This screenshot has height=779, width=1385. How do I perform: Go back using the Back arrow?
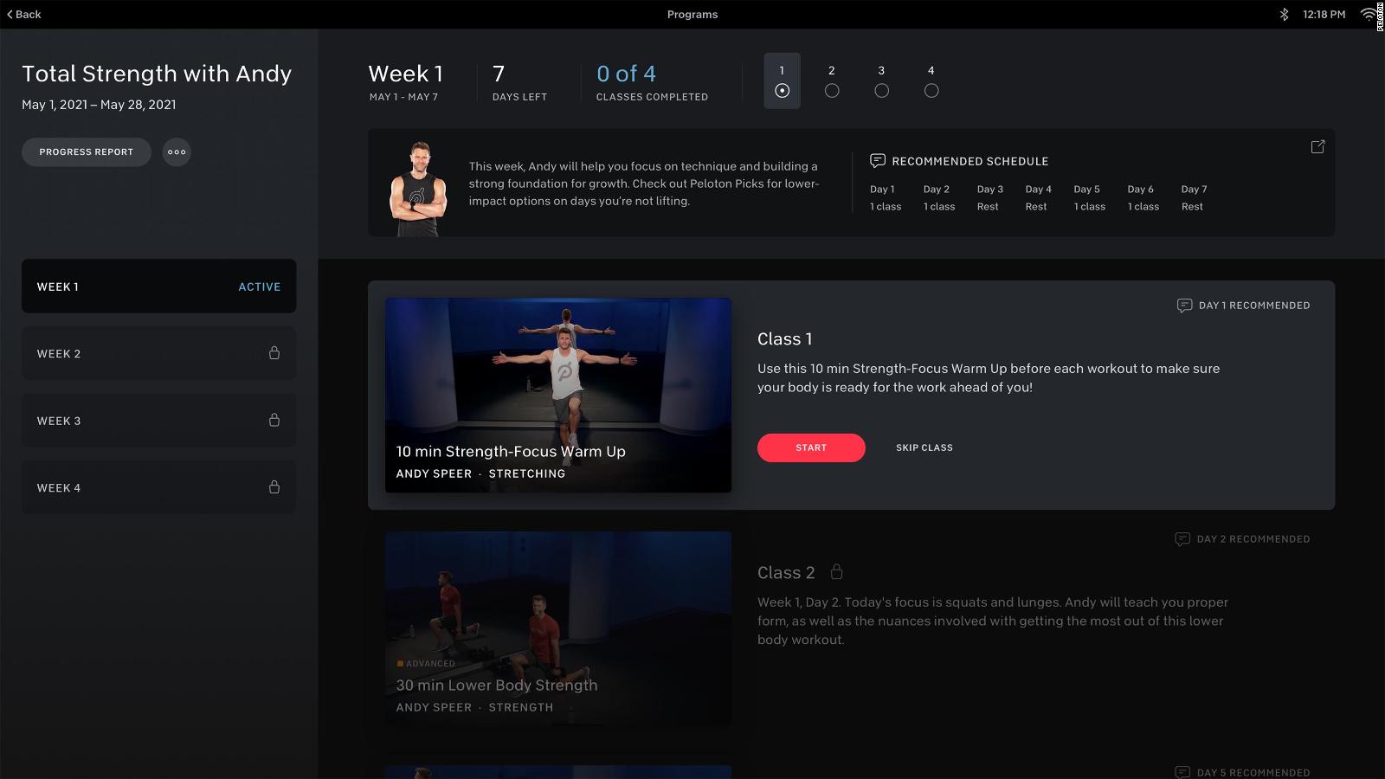point(24,14)
